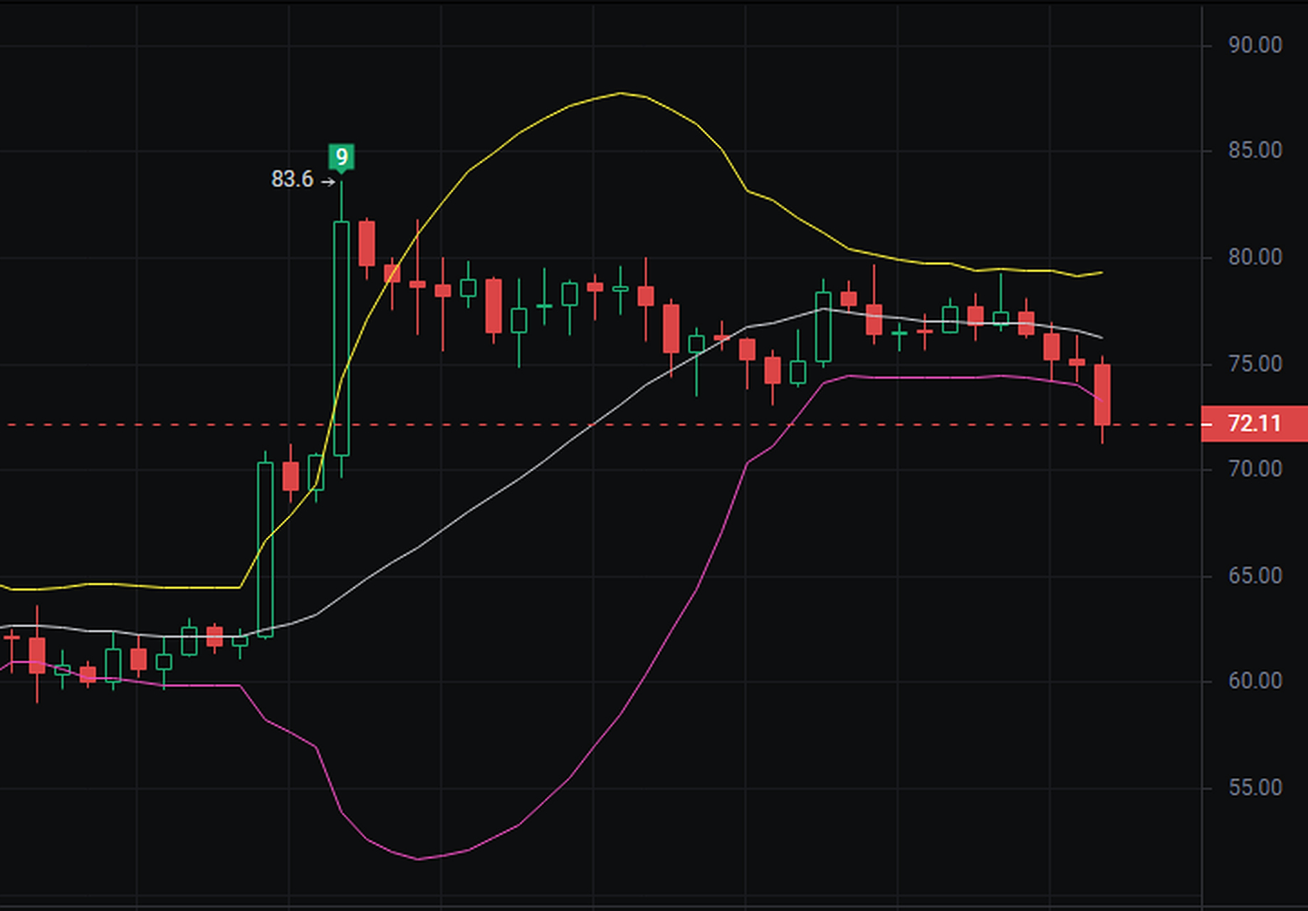
Task: Click the 75.00 price axis label
Action: pos(1255,364)
